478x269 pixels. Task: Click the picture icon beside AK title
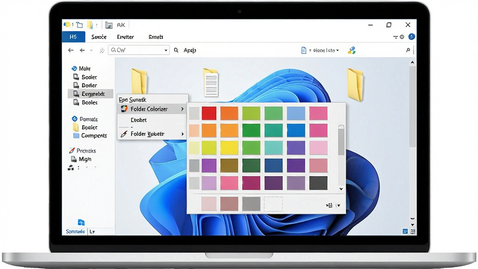point(109,25)
